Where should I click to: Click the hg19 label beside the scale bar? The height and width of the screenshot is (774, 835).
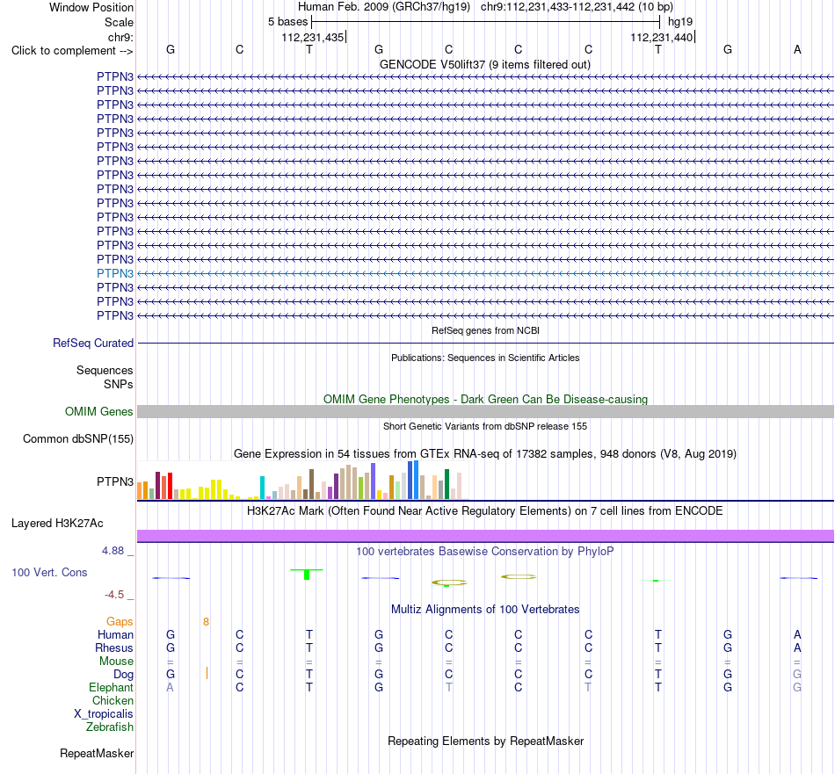coord(680,22)
